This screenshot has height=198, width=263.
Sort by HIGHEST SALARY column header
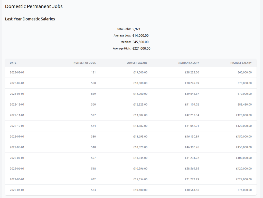(x=241, y=63)
